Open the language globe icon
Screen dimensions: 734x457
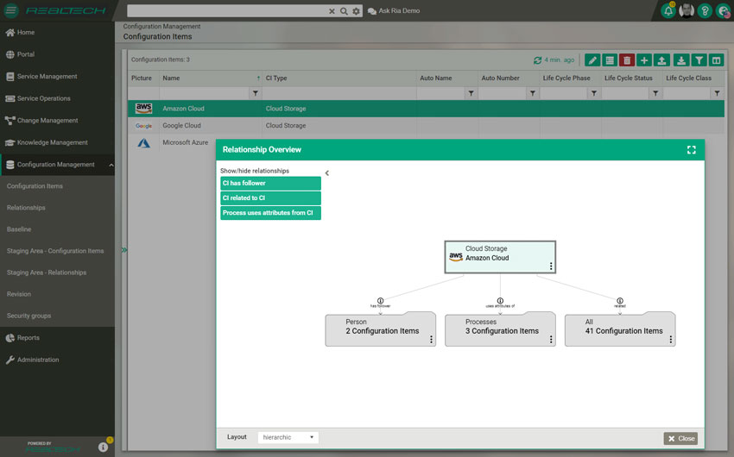coord(724,10)
